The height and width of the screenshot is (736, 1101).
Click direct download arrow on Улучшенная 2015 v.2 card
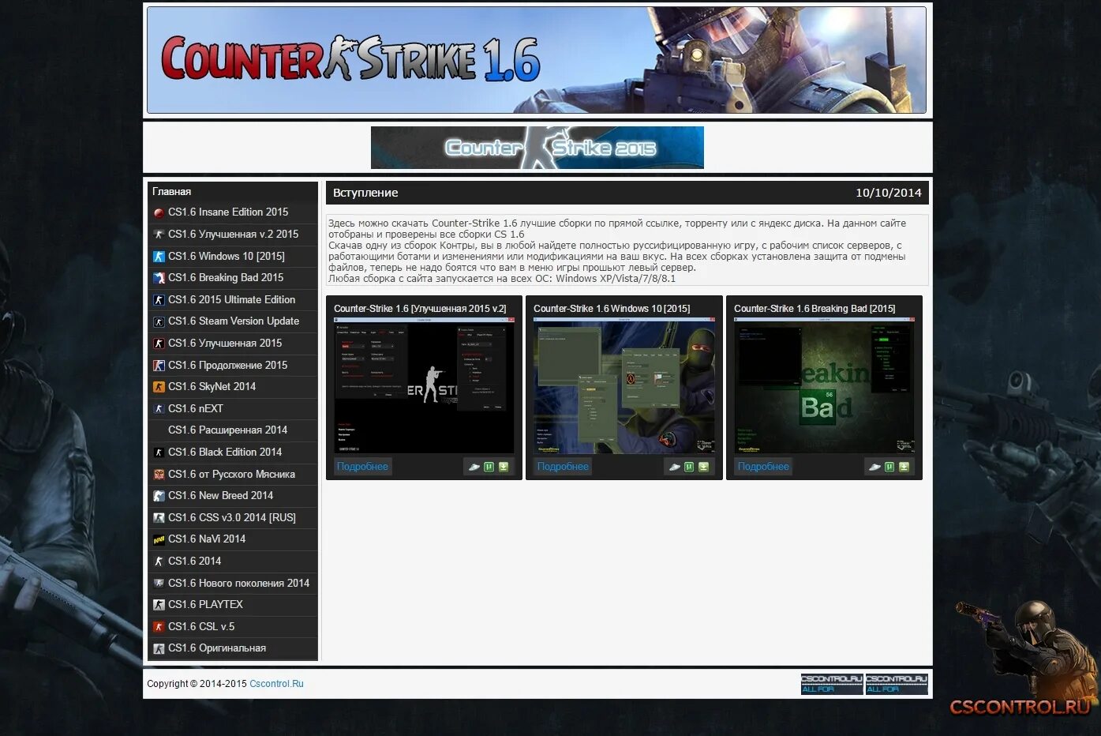point(504,467)
